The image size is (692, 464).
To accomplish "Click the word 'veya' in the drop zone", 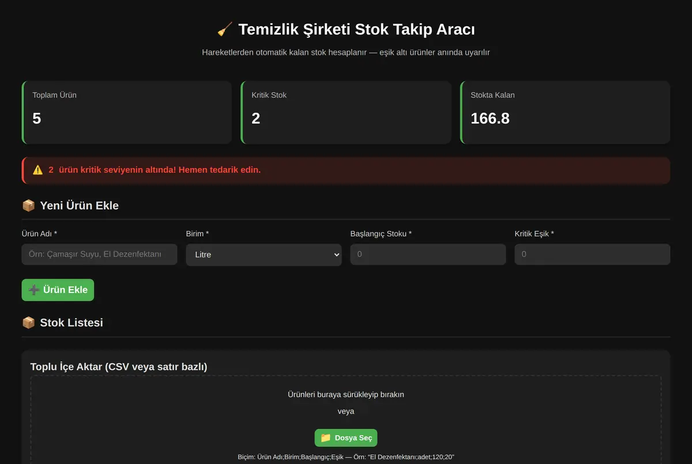I will point(346,411).
